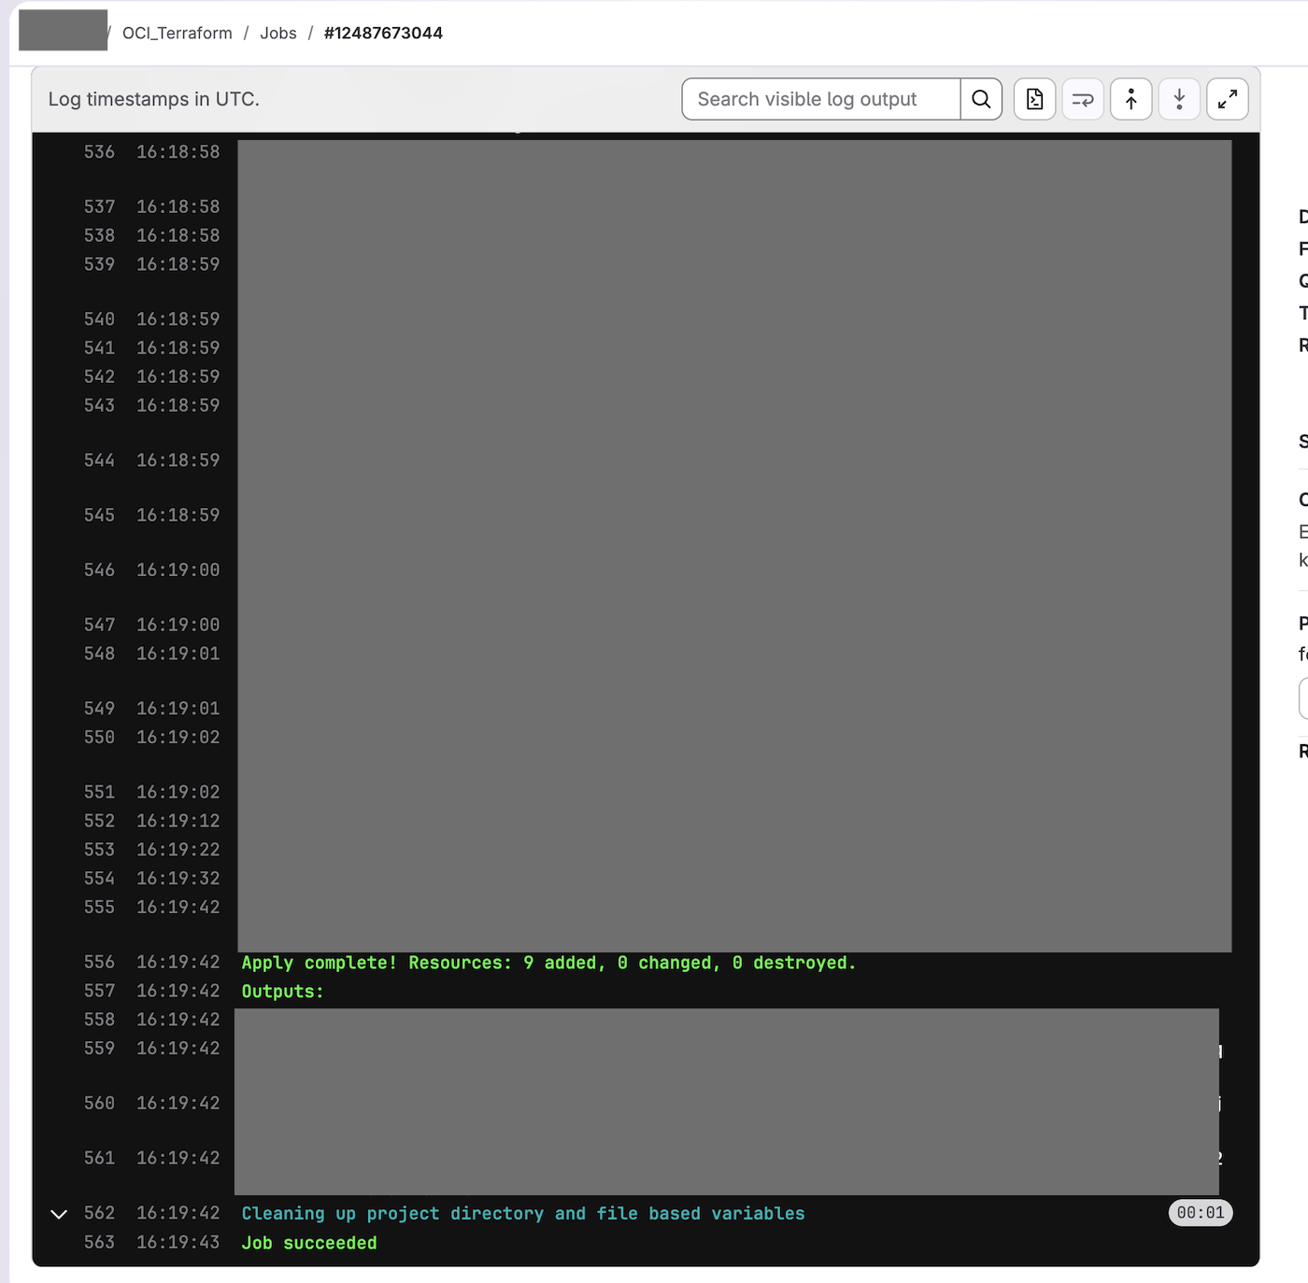Click the search magnifier button
Screen dimensions: 1308x1283
981,99
